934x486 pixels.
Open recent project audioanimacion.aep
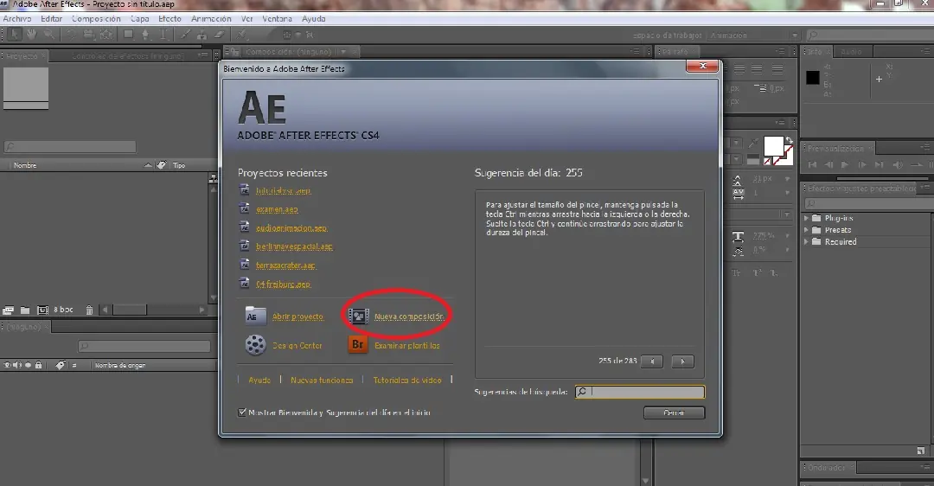pyautogui.click(x=292, y=227)
